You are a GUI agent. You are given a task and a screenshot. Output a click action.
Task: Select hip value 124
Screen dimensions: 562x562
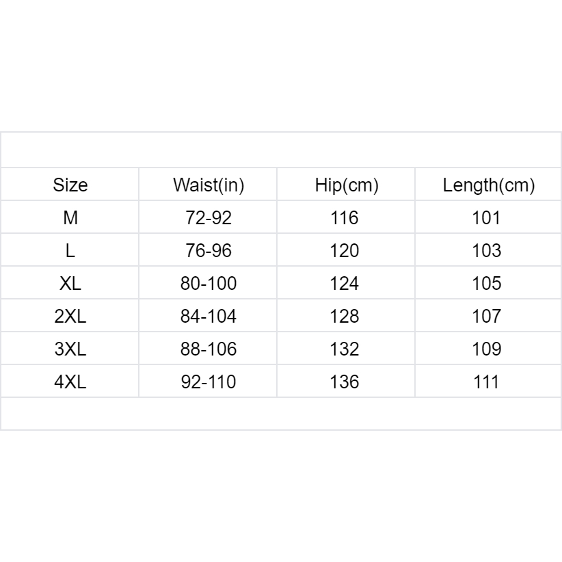345,283
